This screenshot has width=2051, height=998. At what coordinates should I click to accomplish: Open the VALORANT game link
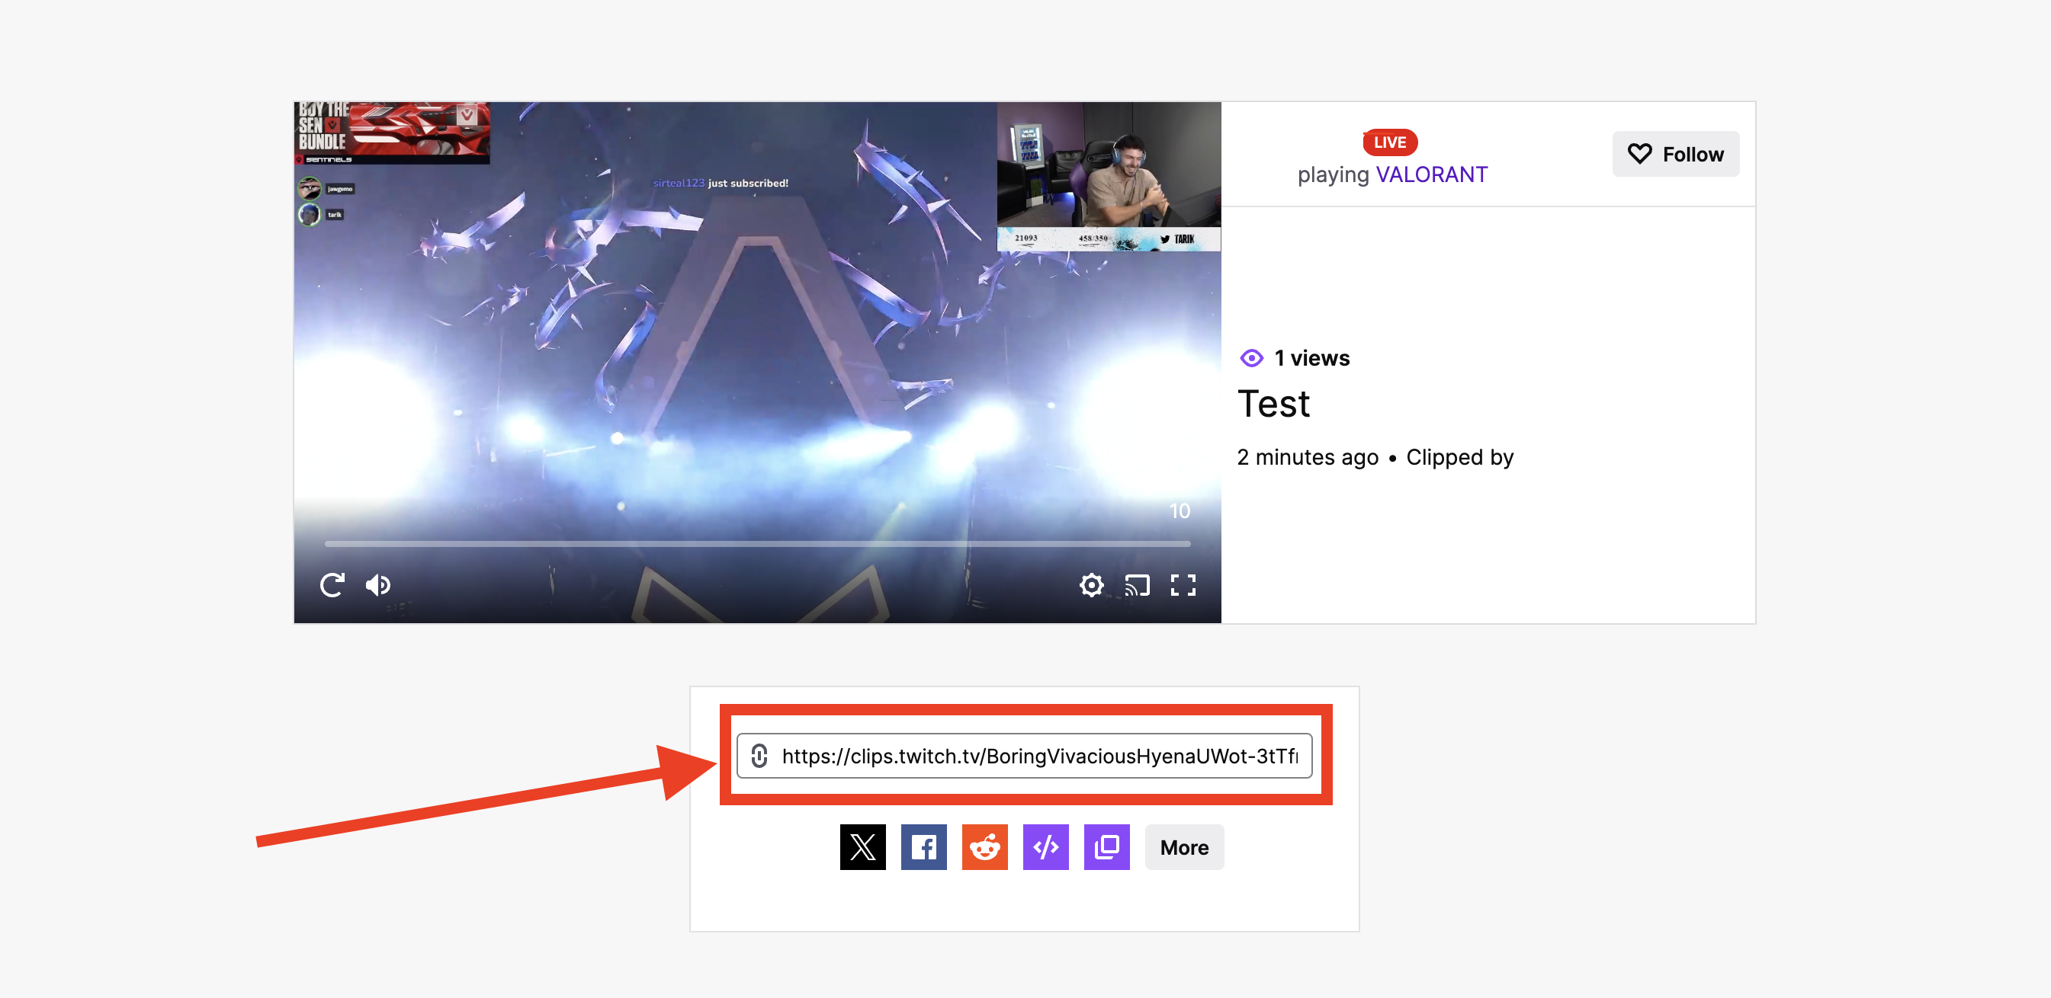click(x=1432, y=174)
